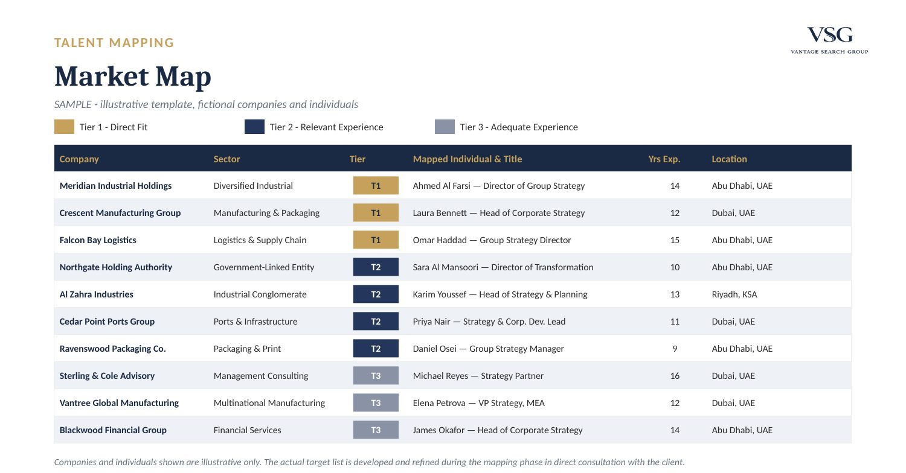
Task: Click the Tier 1 - Direct Fit label
Action: click(x=114, y=127)
